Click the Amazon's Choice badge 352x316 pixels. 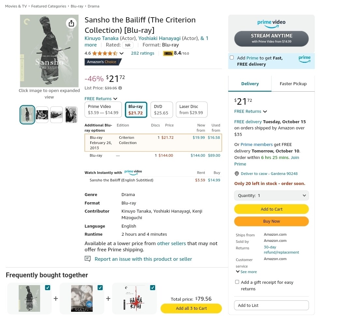click(x=102, y=62)
